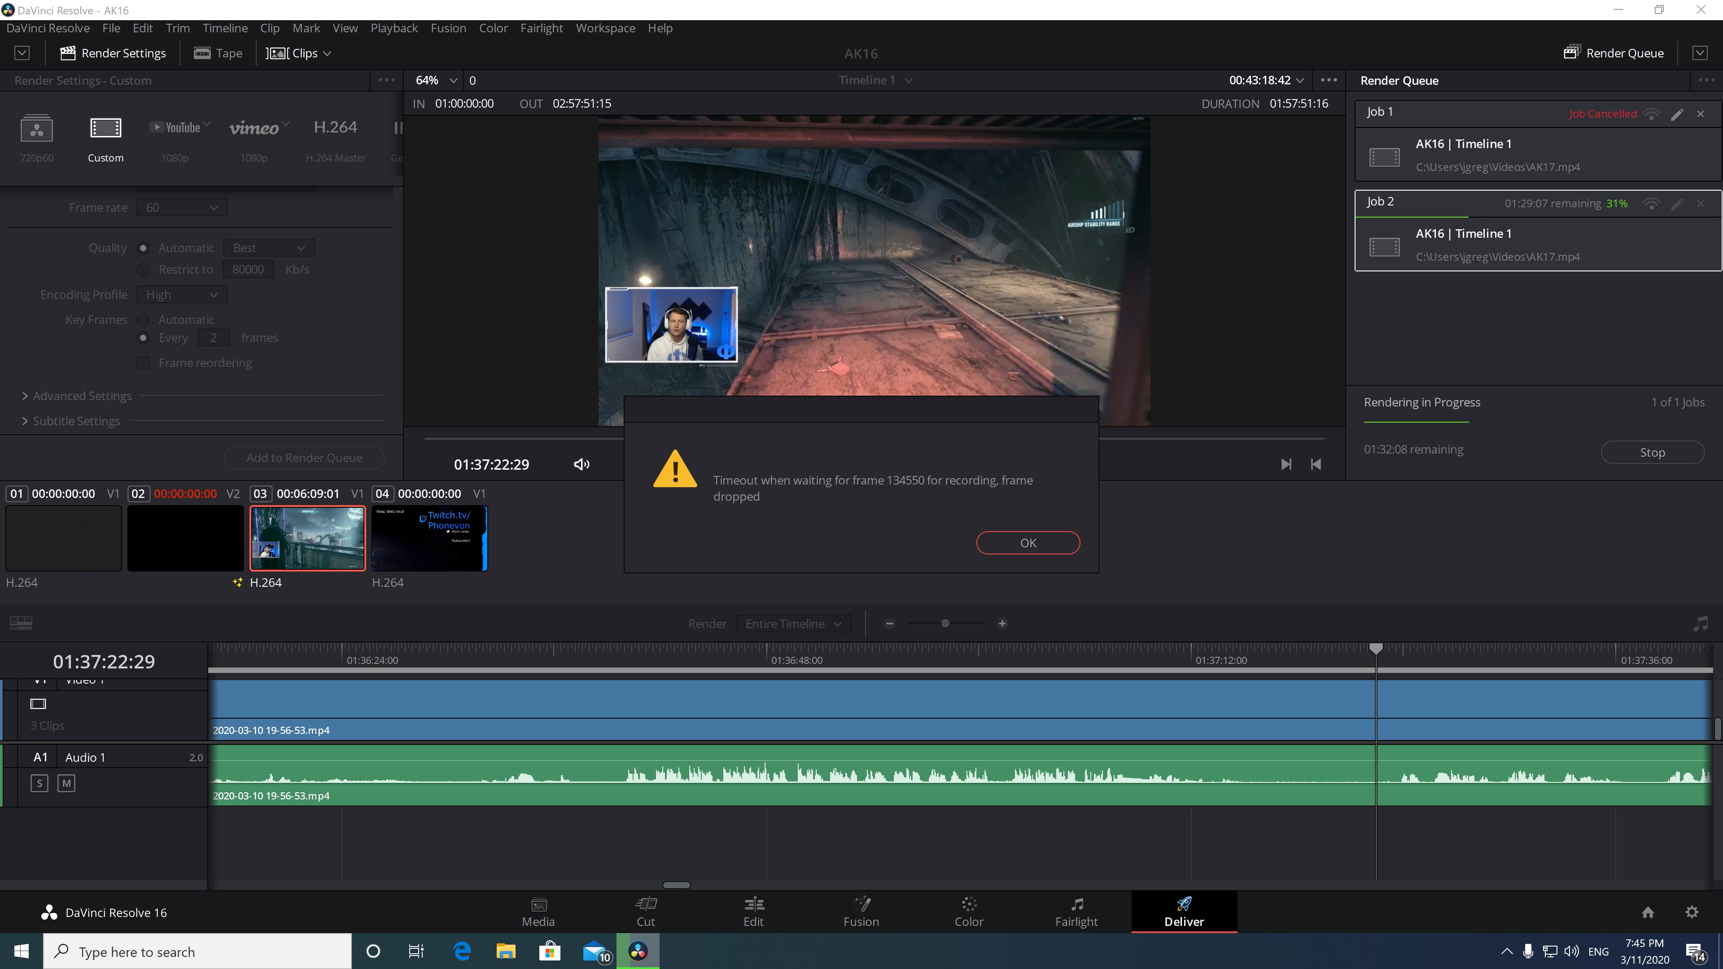Open Project Manager home icon
This screenshot has height=969, width=1723.
click(x=1648, y=912)
